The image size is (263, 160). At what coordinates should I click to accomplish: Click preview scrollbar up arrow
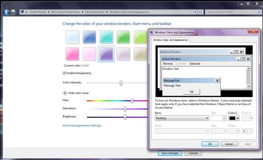coord(248,68)
